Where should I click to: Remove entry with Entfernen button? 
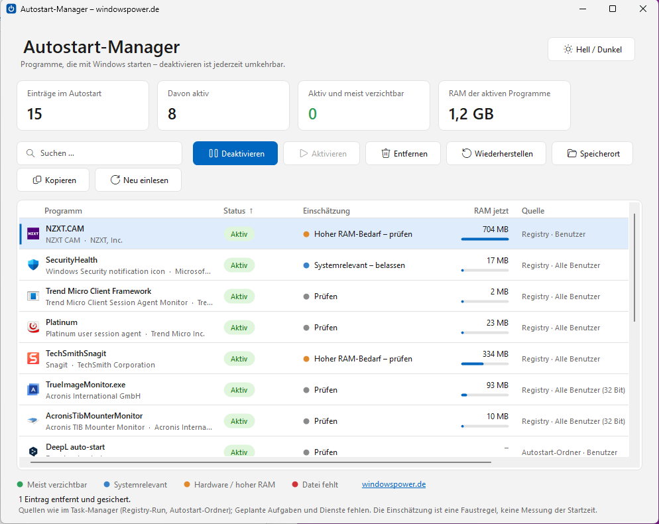coord(403,153)
